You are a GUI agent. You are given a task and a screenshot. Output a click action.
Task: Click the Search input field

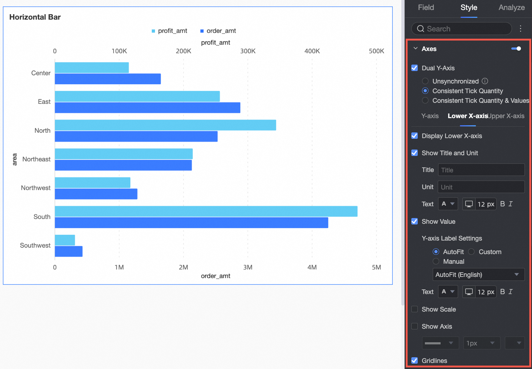pos(462,29)
